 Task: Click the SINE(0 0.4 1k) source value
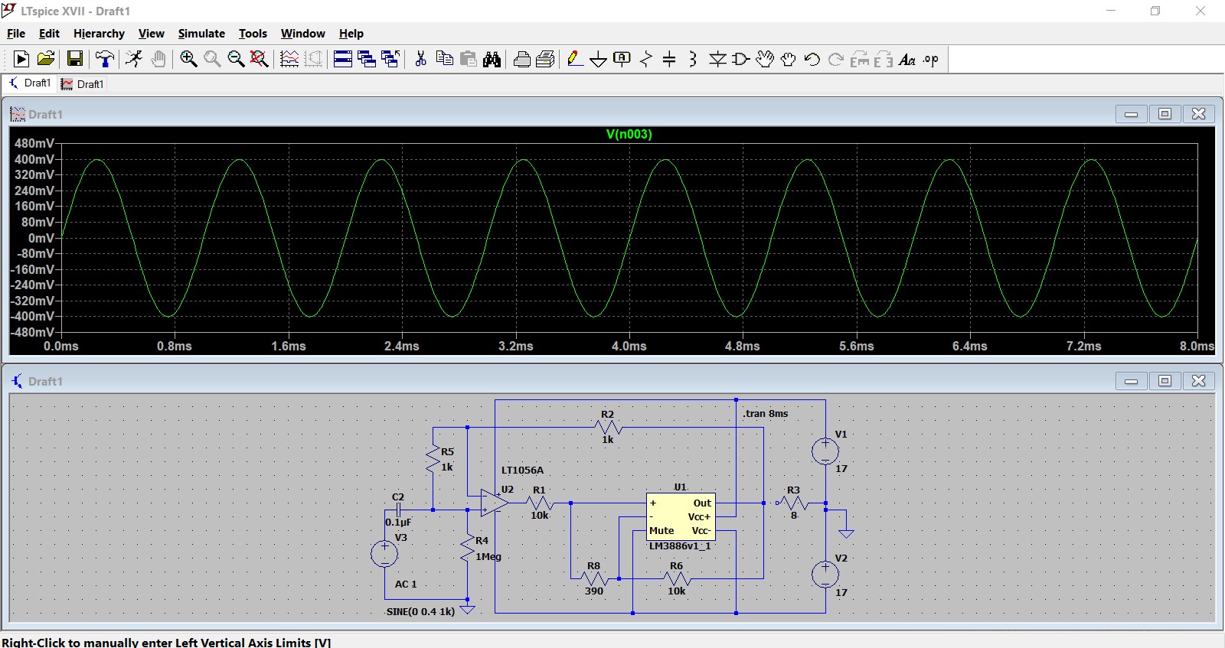click(420, 611)
